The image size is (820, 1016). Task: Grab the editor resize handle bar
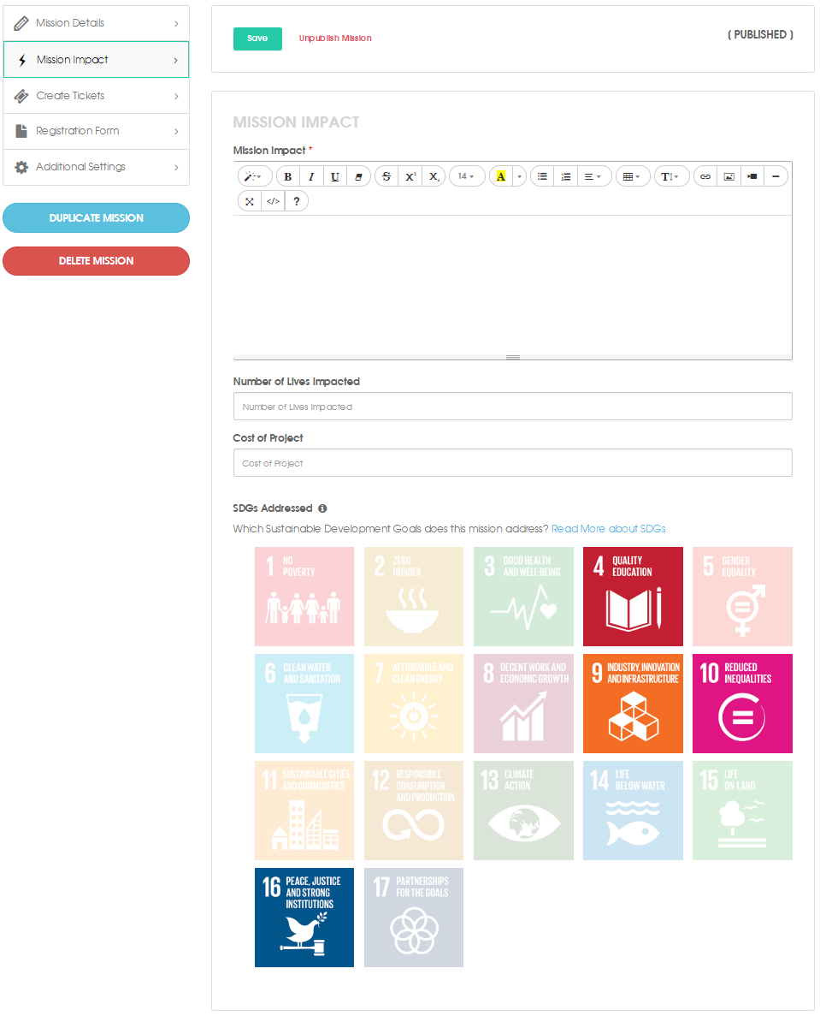click(x=512, y=357)
